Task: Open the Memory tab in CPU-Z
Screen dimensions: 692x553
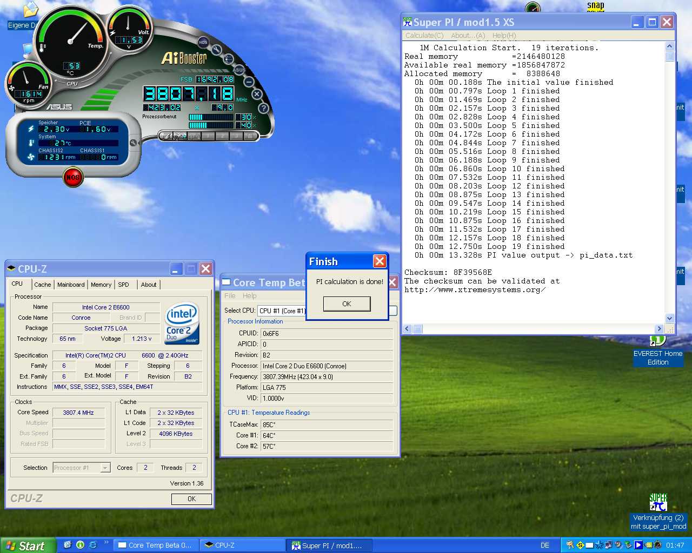Action: (x=101, y=285)
